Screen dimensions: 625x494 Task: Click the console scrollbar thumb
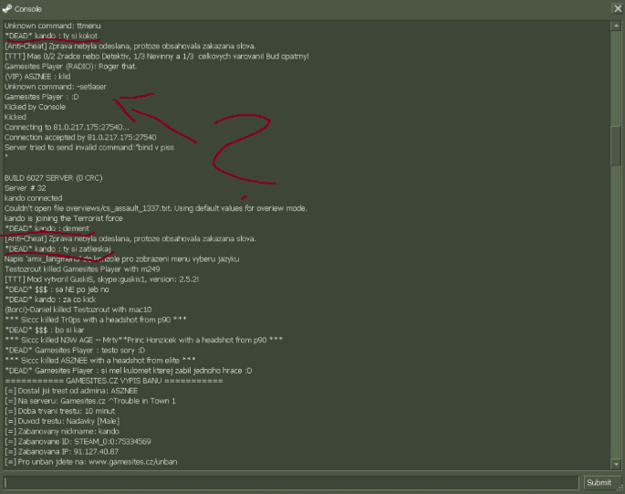pyautogui.click(x=616, y=145)
